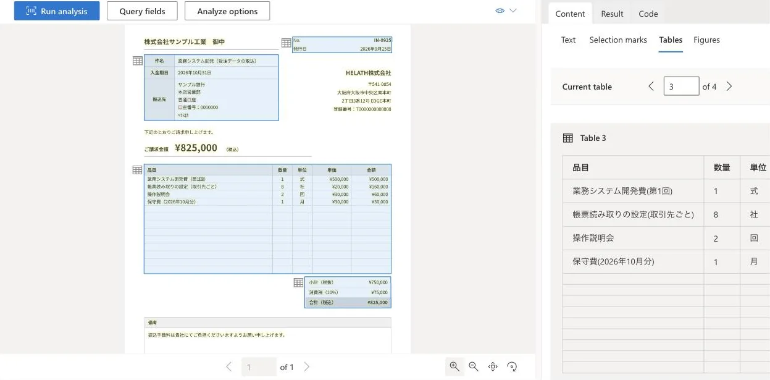Image resolution: width=770 pixels, height=380 pixels.
Task: Go to previous table chevron
Action: pyautogui.click(x=651, y=87)
